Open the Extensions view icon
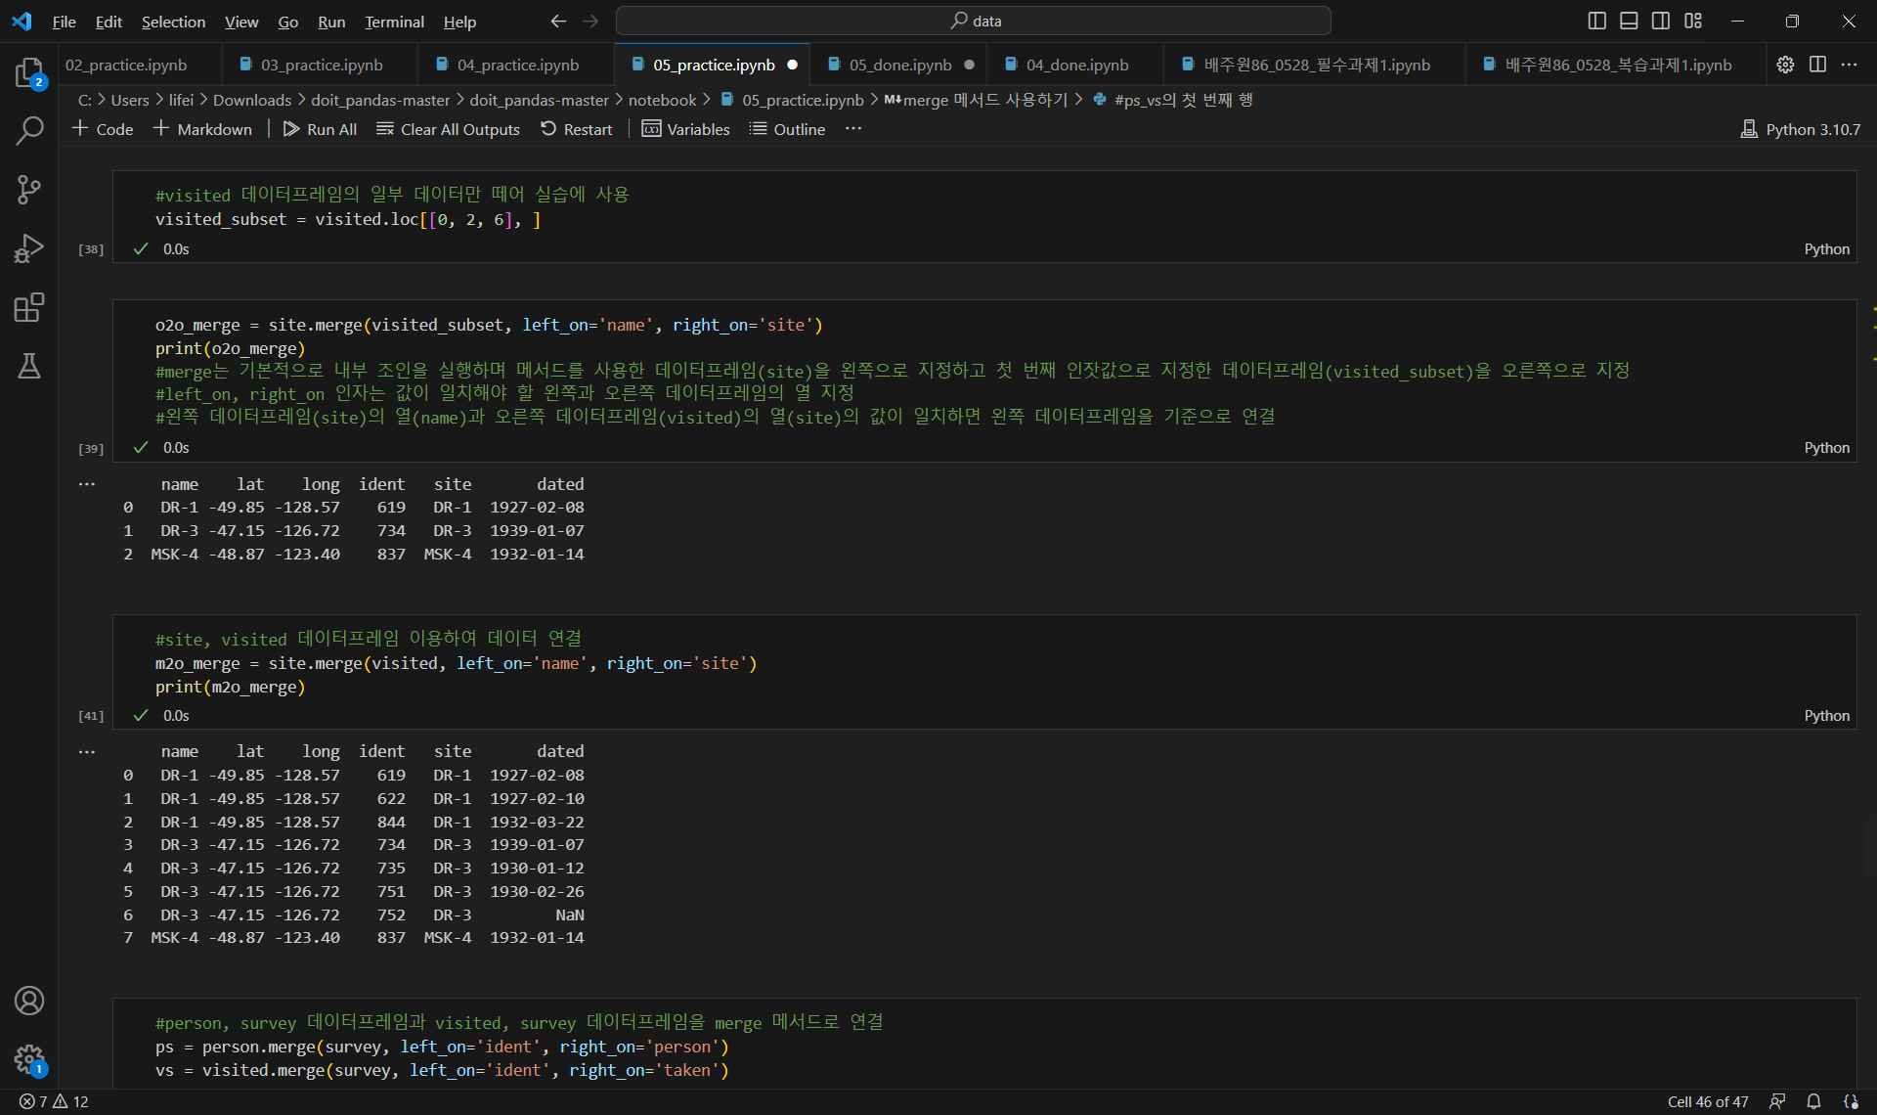 tap(29, 307)
